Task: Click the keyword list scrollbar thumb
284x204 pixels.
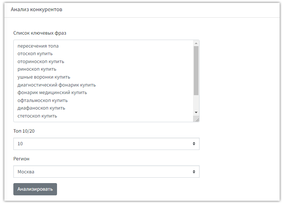Action: pyautogui.click(x=196, y=70)
